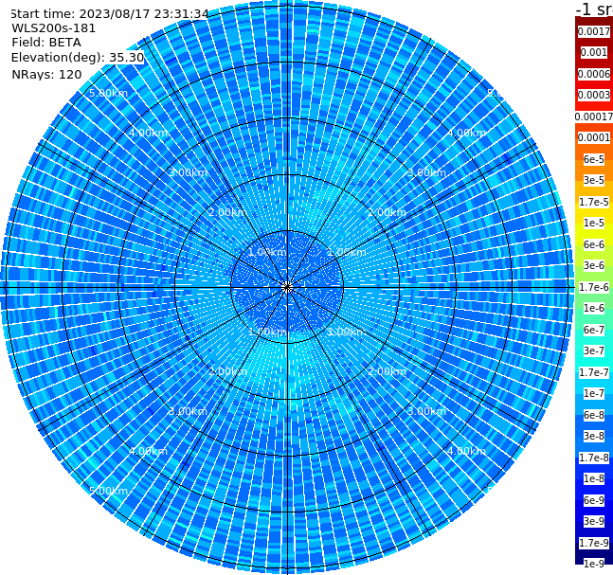The width and height of the screenshot is (613, 575).
Task: Click the 1e-8 colorbar label
Action: coord(594,478)
